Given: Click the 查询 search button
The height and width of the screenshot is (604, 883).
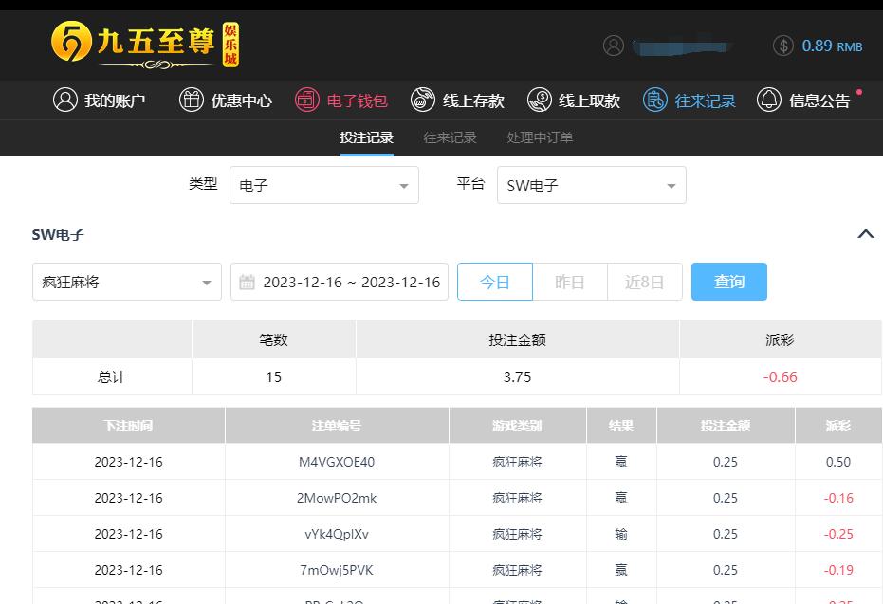Looking at the screenshot, I should click(729, 282).
